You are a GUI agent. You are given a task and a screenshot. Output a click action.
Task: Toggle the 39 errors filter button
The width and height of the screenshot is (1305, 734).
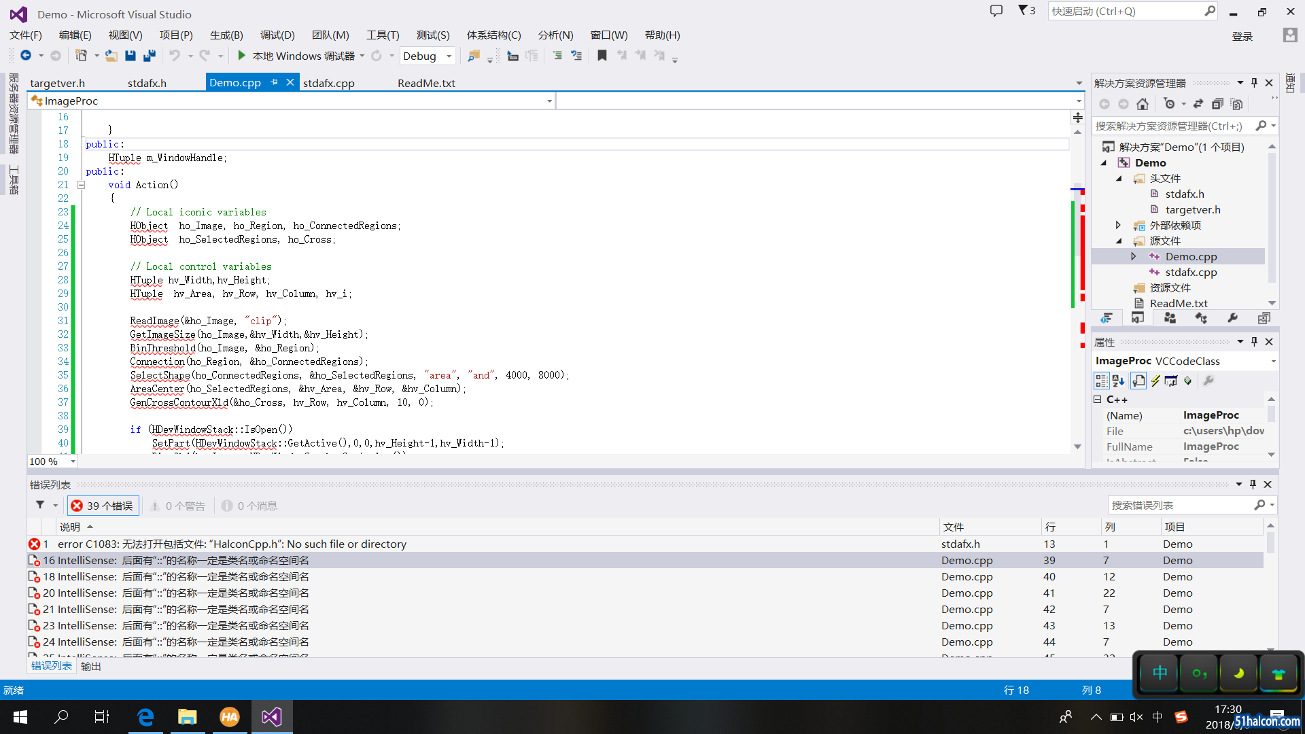click(103, 506)
